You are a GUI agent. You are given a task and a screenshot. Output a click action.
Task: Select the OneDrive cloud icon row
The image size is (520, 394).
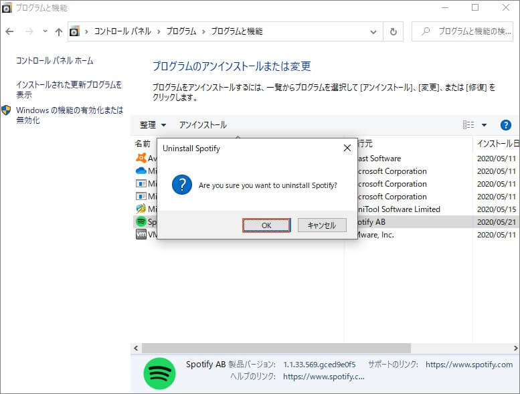coord(141,171)
